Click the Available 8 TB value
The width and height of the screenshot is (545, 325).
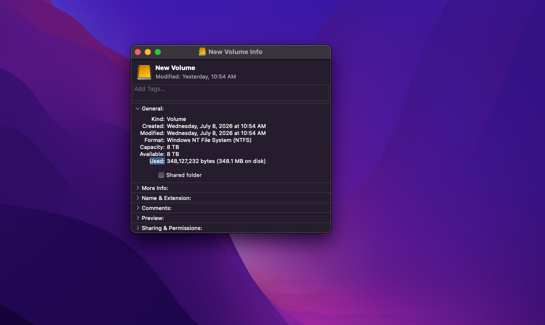(173, 154)
